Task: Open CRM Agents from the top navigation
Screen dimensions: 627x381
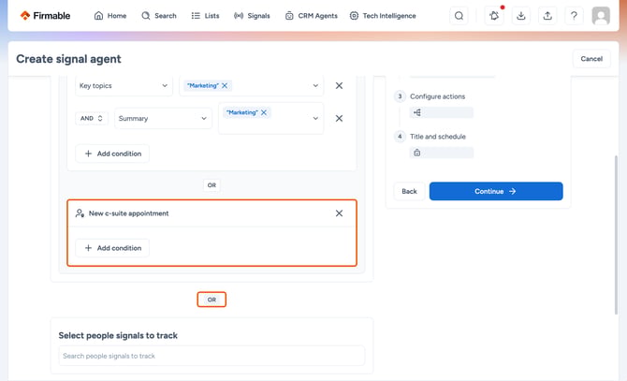Action: 311,16
